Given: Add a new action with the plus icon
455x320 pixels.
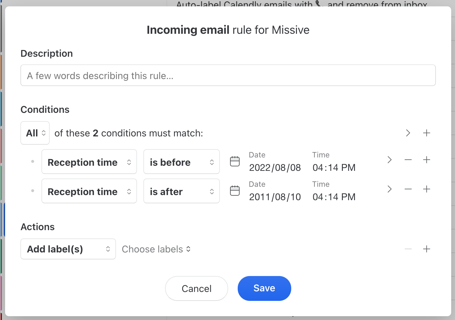Looking at the screenshot, I should [x=427, y=249].
